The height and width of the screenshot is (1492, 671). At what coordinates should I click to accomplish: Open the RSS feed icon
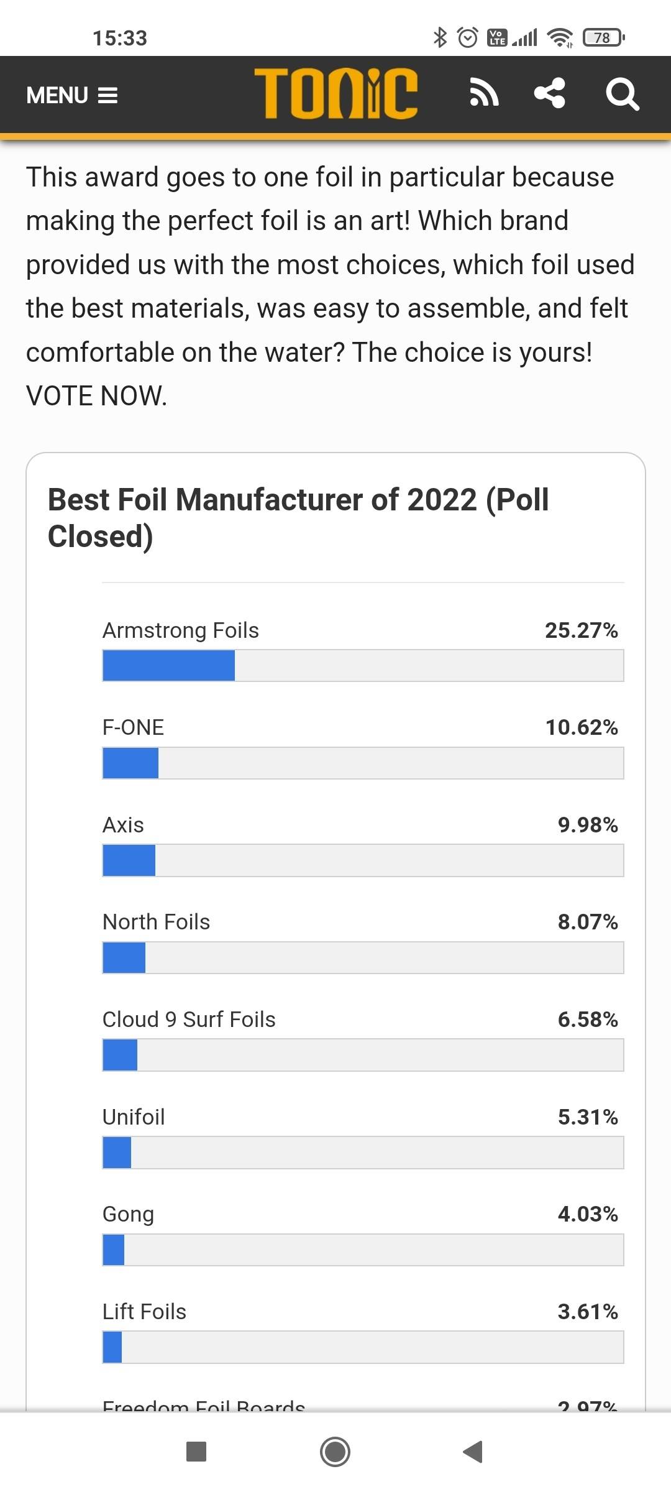(483, 94)
